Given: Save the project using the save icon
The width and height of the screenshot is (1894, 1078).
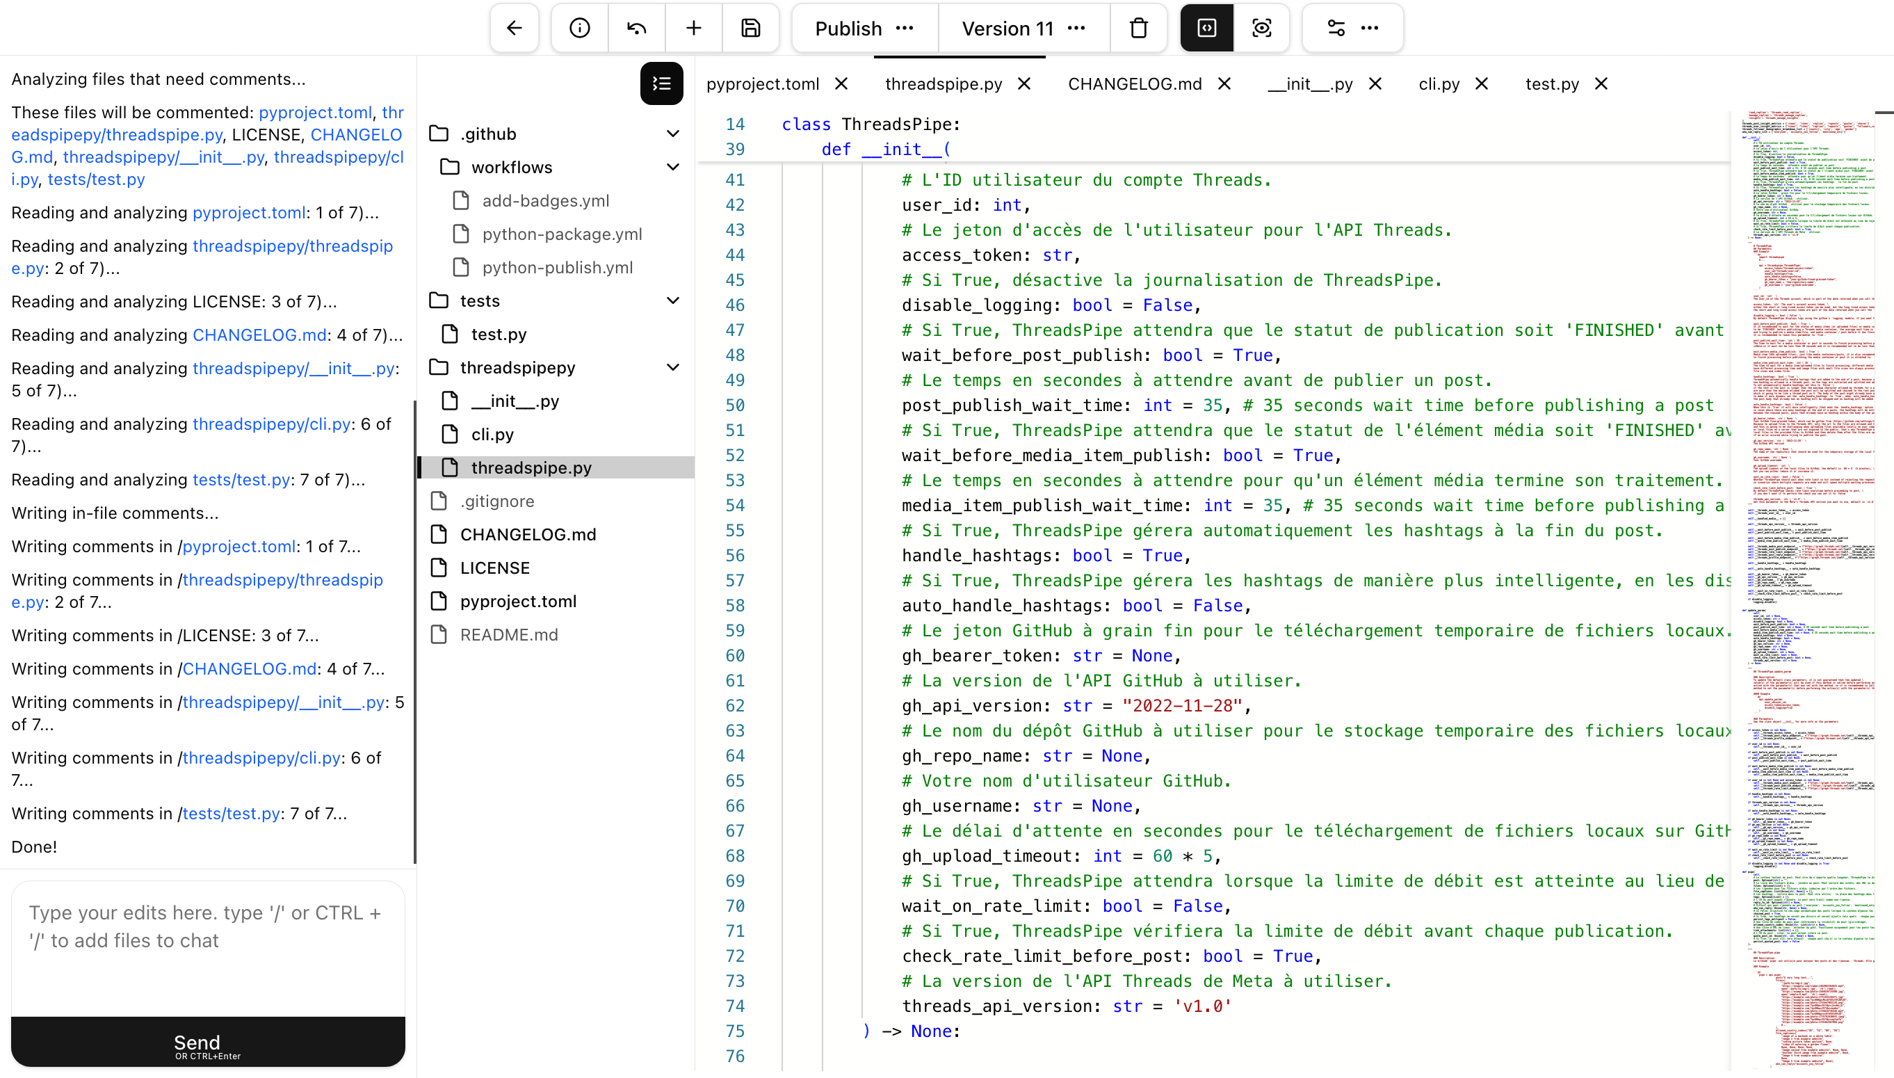Looking at the screenshot, I should pyautogui.click(x=750, y=28).
